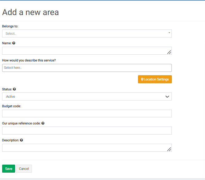Click the help icon beside the Name label
The height and width of the screenshot is (180, 205).
(x=14, y=43)
